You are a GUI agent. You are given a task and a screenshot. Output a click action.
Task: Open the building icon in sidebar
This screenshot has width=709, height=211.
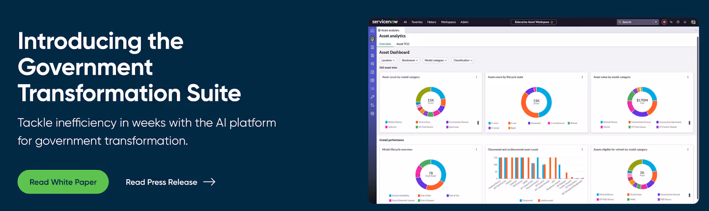[x=372, y=47]
